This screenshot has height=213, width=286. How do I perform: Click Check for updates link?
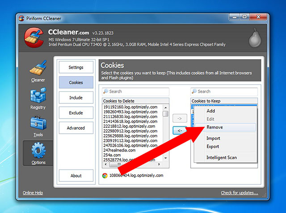[x=240, y=193]
